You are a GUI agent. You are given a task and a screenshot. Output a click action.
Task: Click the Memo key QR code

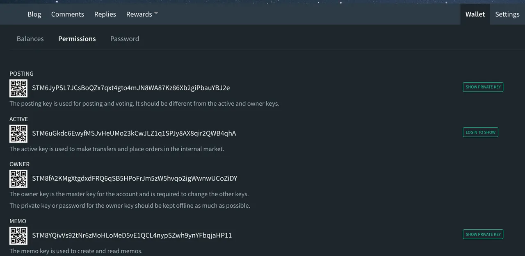coord(18,236)
